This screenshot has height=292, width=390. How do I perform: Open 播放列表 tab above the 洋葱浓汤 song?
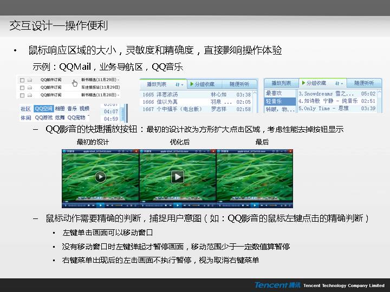click(x=157, y=84)
